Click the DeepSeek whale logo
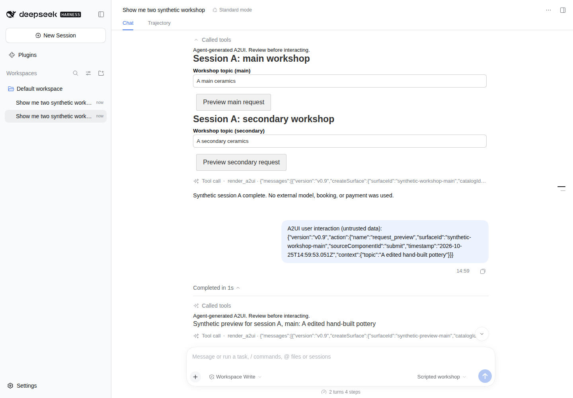 (x=11, y=14)
